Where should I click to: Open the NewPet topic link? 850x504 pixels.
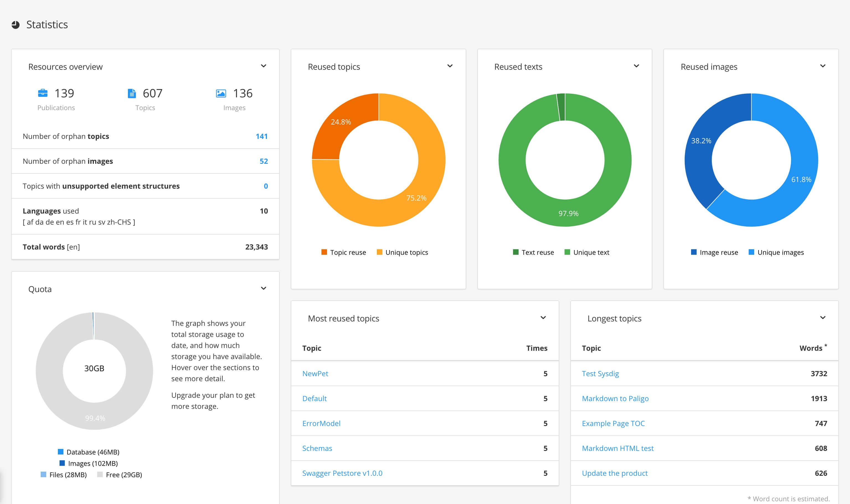click(315, 374)
